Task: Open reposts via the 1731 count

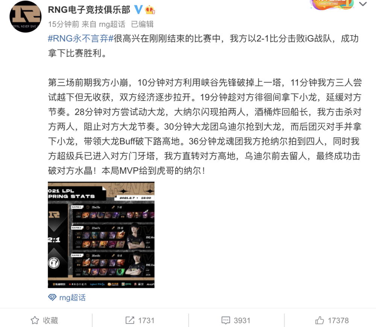Action: [146, 321]
